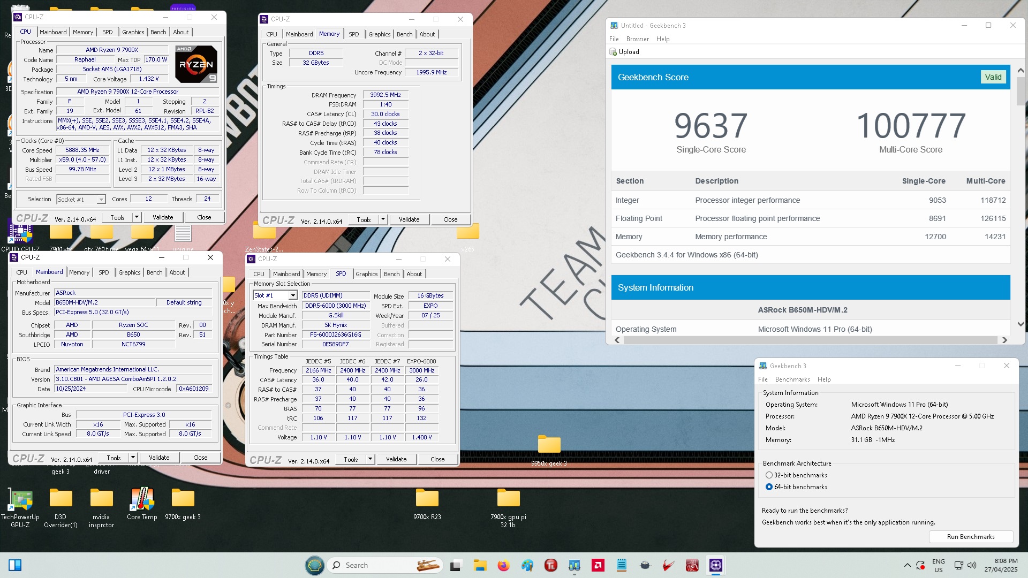This screenshot has width=1028, height=578.
Task: Click the Geekbench results vertical scrollbar thumb
Action: click(x=1021, y=91)
